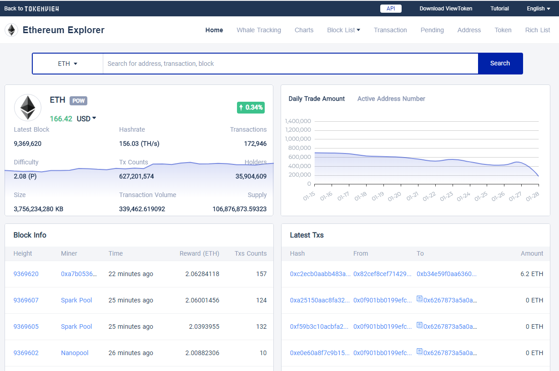
Task: Click the Search button
Action: point(500,64)
